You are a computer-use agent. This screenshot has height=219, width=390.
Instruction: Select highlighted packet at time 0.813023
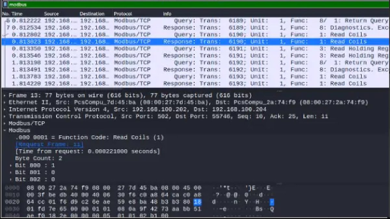(x=195, y=42)
